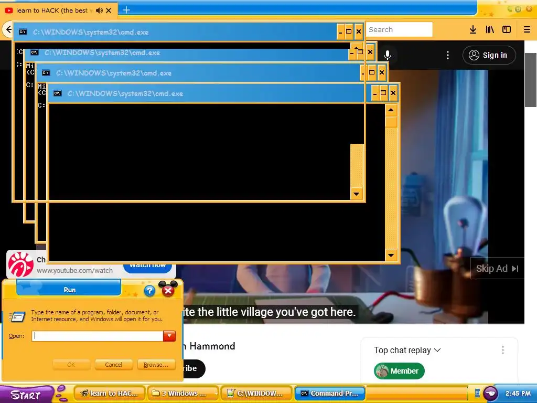
Task: Close the front cmd.exe window
Action: click(393, 93)
